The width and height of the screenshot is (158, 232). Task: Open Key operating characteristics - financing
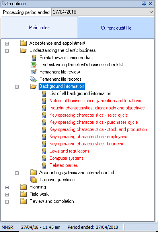click(87, 144)
